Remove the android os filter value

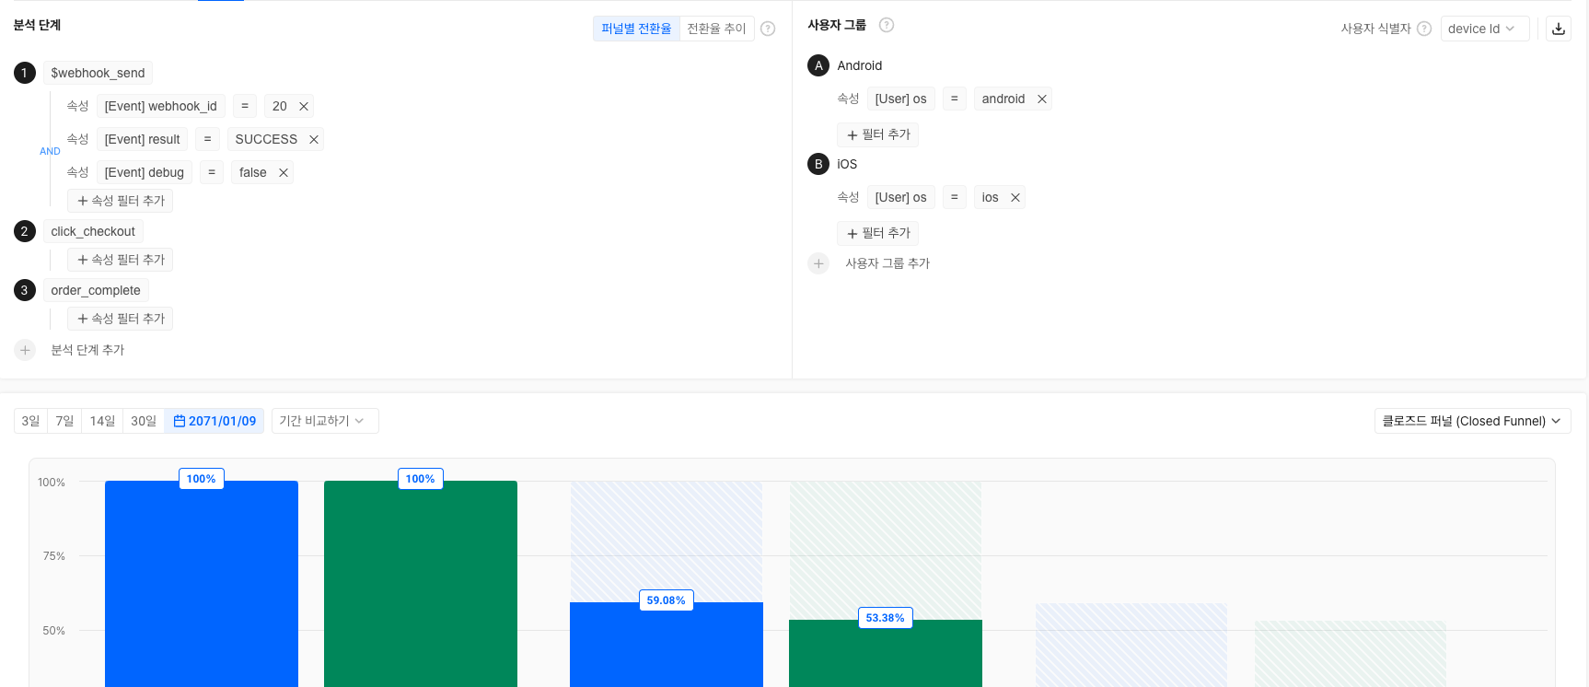(x=1042, y=99)
